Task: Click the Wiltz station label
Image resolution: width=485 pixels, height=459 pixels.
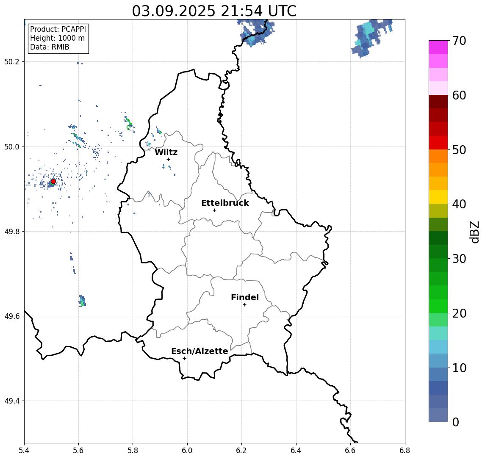Action: tap(166, 152)
